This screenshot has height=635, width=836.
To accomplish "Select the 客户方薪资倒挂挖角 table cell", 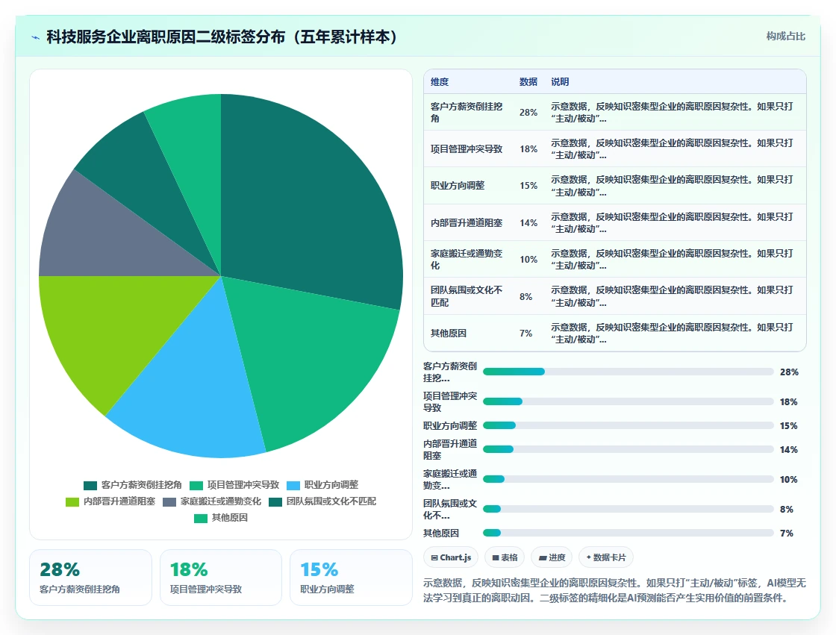I will click(x=467, y=113).
